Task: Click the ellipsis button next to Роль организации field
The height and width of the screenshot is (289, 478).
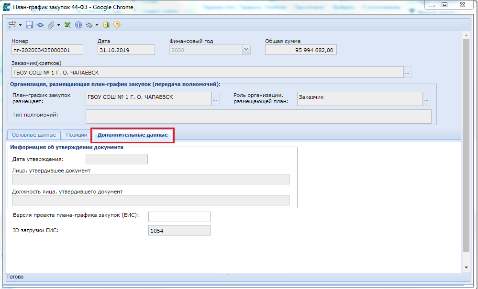Action: [x=427, y=99]
